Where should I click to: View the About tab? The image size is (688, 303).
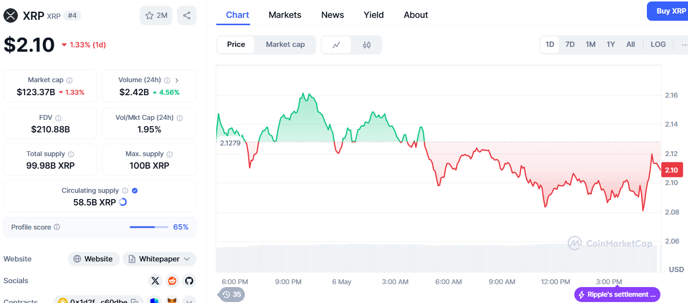416,15
